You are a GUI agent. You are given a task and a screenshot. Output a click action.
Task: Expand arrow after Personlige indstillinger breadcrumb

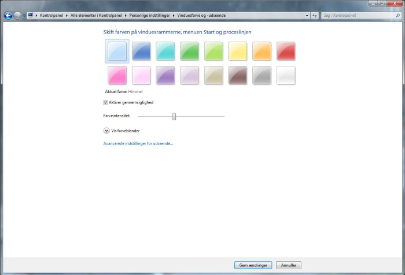[174, 16]
